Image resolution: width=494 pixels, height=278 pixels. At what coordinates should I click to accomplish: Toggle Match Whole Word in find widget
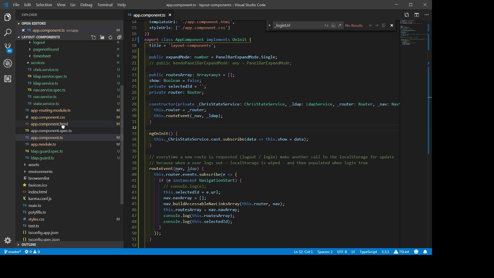(x=333, y=25)
